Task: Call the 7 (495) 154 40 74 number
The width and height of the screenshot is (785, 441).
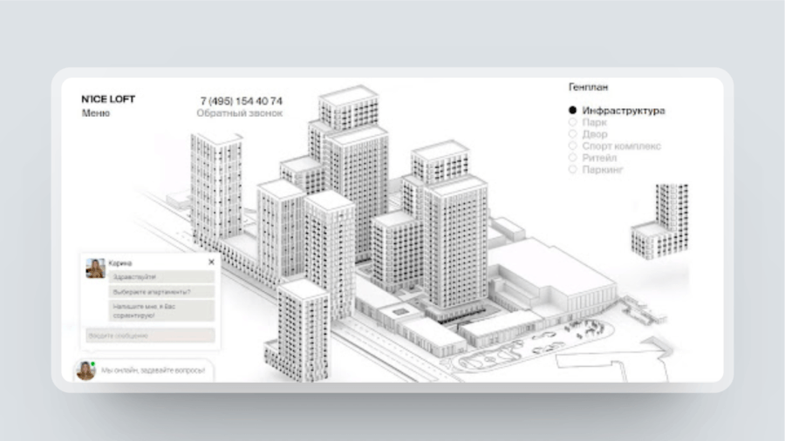Action: tap(242, 101)
